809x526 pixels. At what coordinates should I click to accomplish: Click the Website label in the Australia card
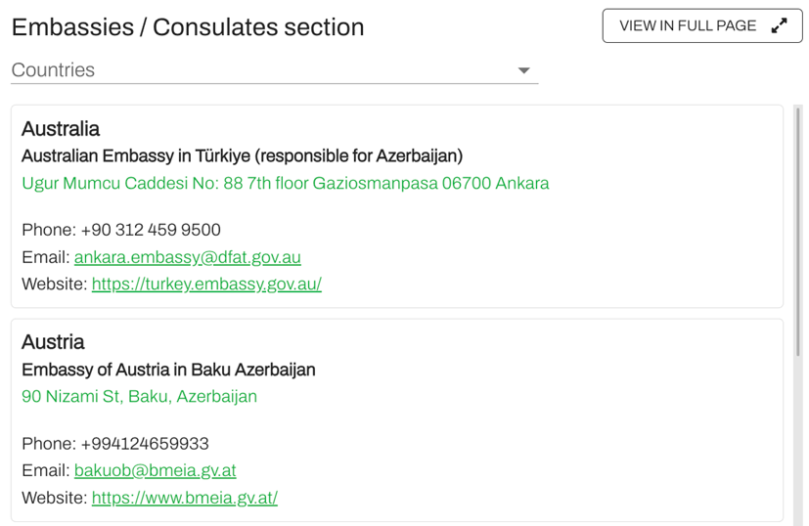point(54,285)
